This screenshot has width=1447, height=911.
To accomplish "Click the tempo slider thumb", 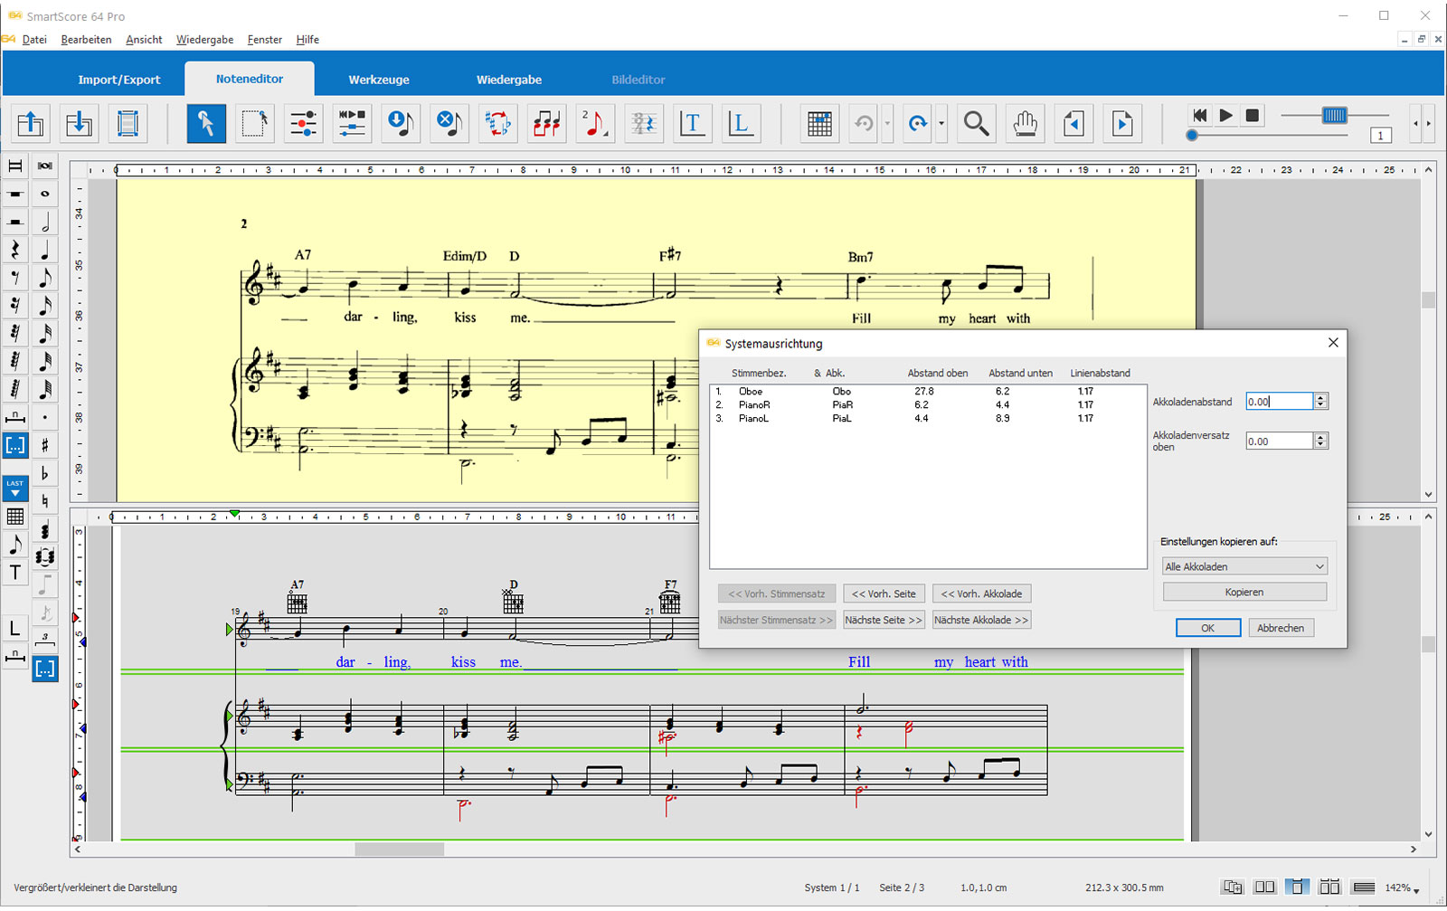I will [1335, 115].
